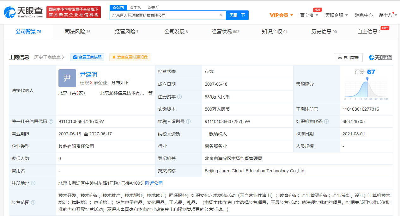Open the VIP会员 dropdown
This screenshot has height=216, width=400.
click(281, 15)
